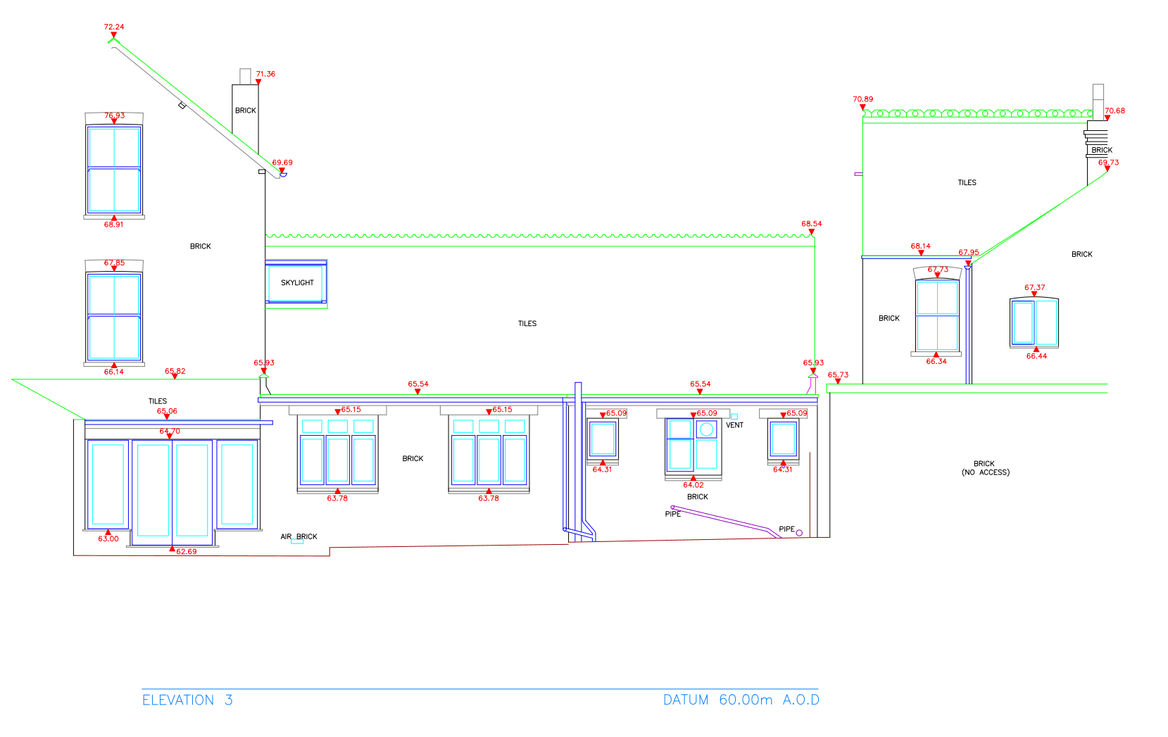Click the 'ELEVATION 3' drawing title

click(187, 700)
